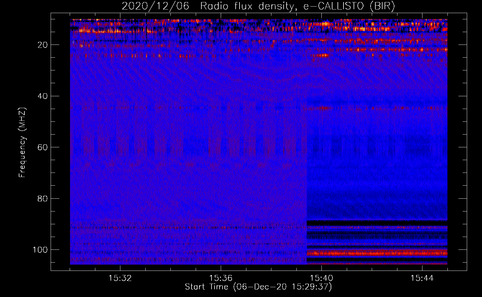Click the 80 MHz frequency tick label
Image resolution: width=482 pixels, height=297 pixels.
point(43,198)
